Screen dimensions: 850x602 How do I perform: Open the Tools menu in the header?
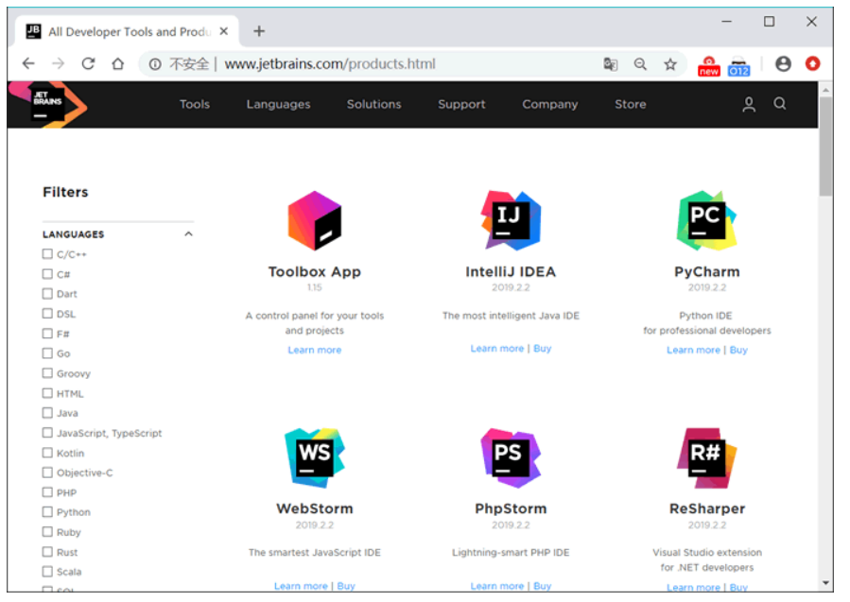pyautogui.click(x=195, y=104)
